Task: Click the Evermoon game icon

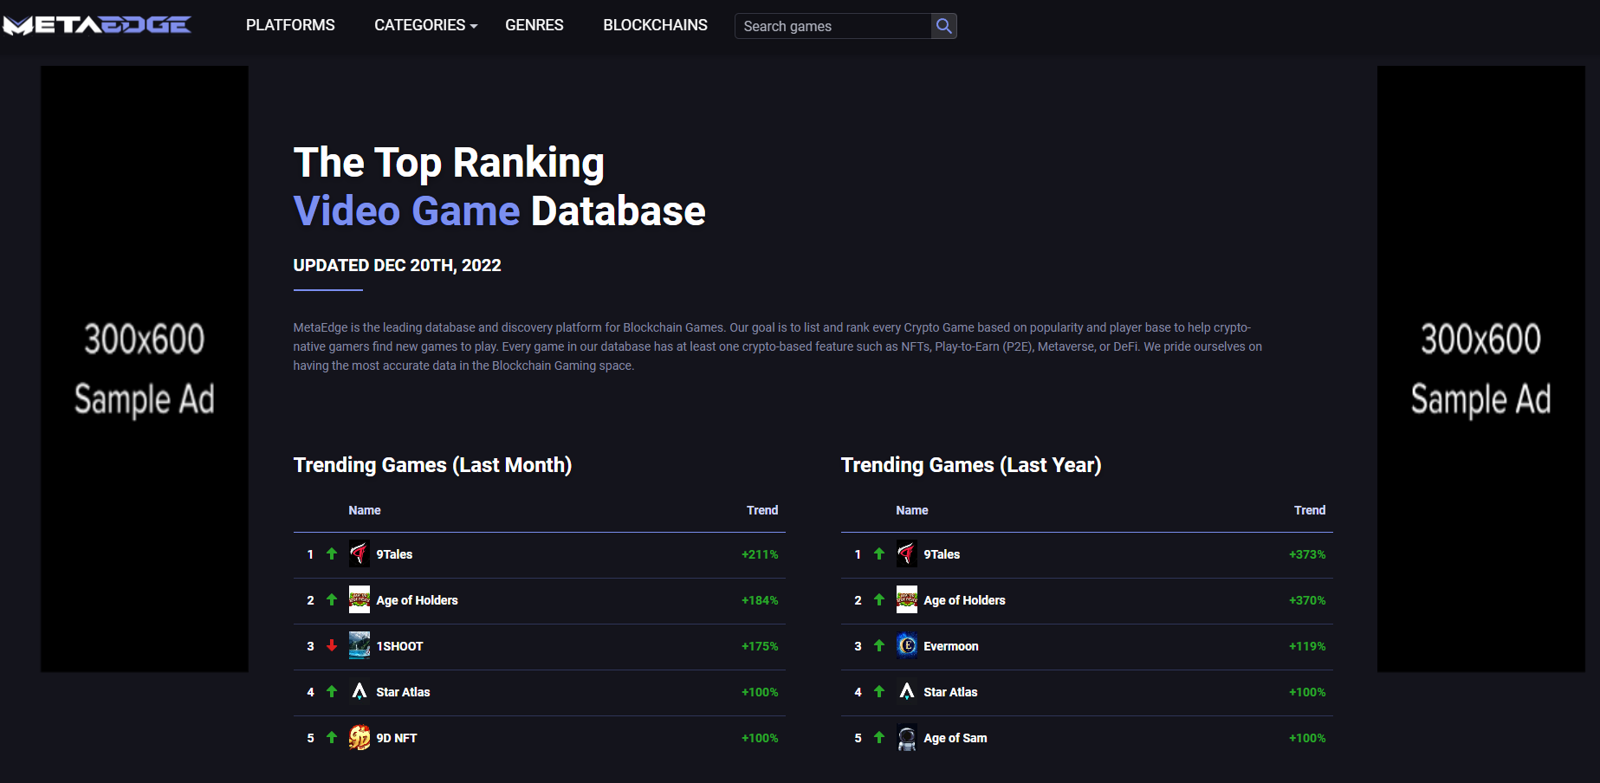Action: [906, 645]
